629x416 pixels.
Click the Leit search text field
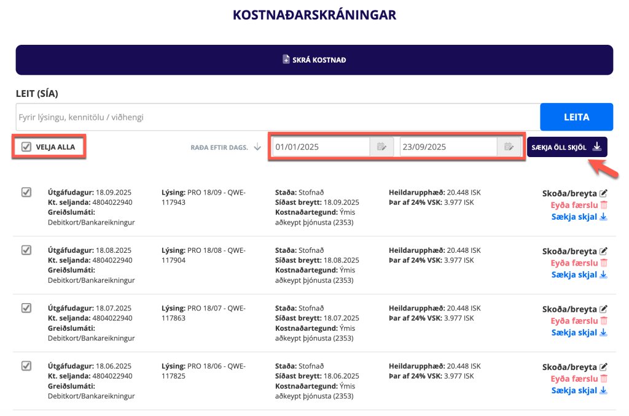point(278,117)
